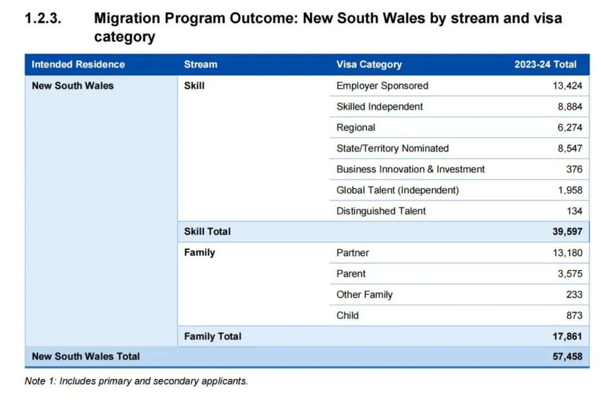Click the 'Child' visa category

[x=347, y=315]
